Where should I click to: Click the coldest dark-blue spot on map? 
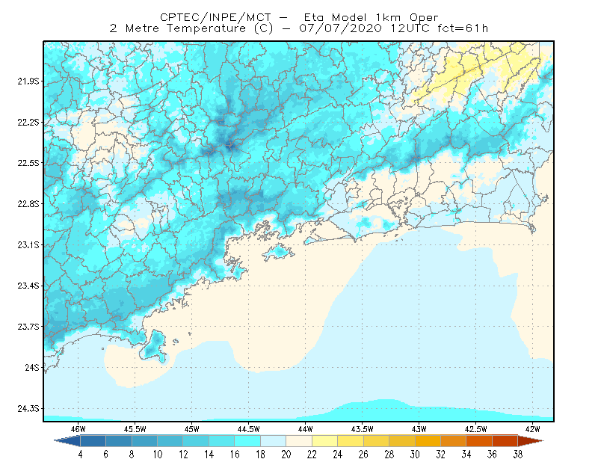click(x=229, y=145)
